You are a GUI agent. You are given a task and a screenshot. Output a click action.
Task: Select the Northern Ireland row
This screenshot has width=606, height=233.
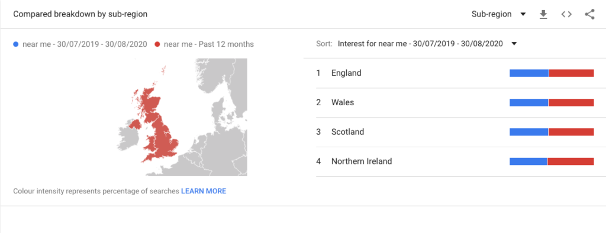[455, 161]
